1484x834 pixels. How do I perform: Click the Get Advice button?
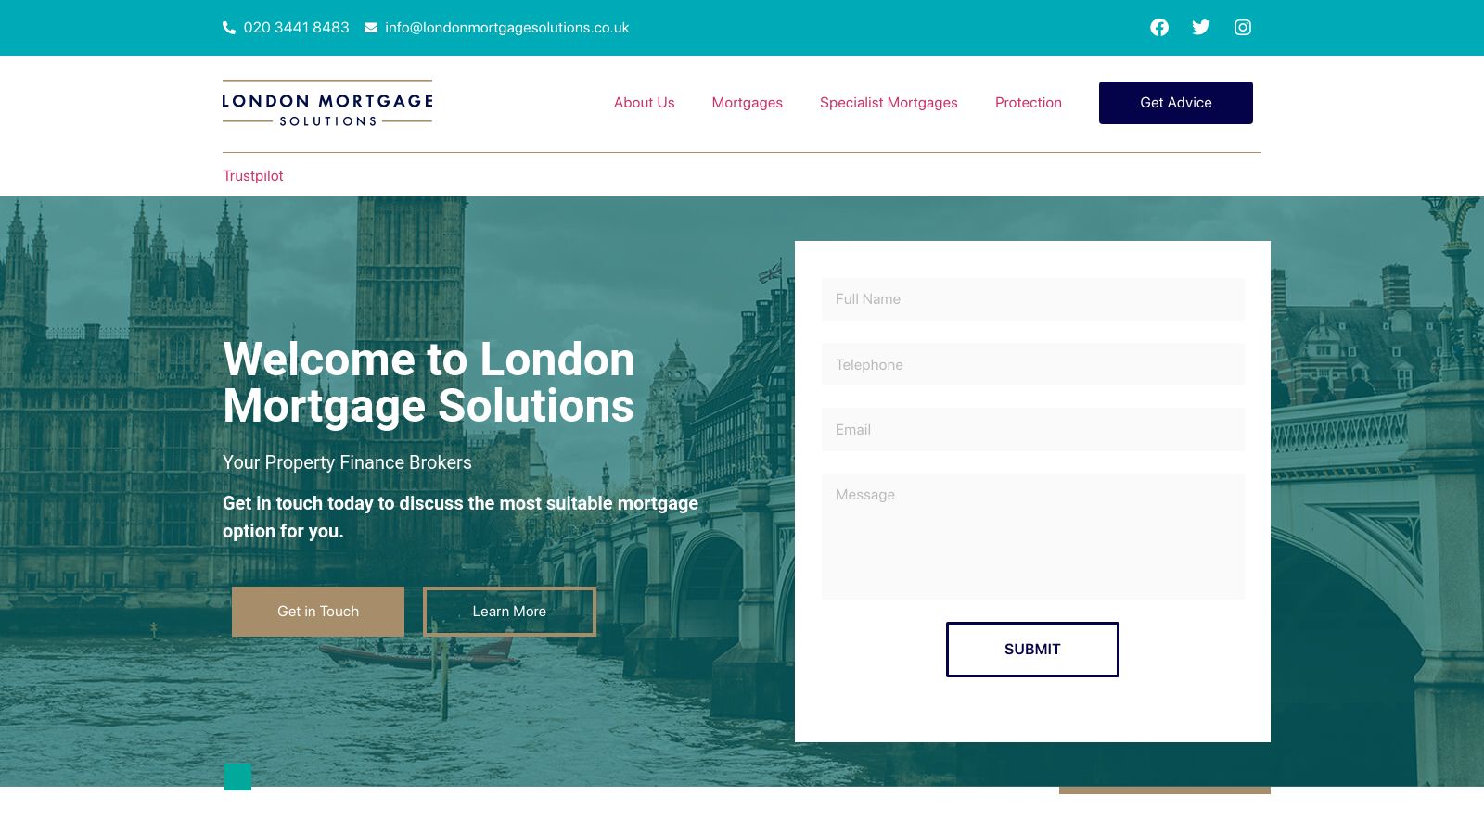(x=1176, y=103)
